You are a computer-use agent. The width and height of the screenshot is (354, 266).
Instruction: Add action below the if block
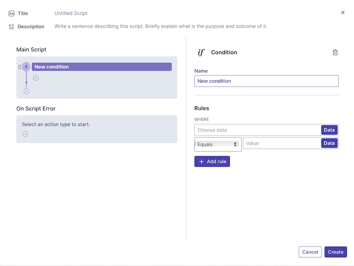pyautogui.click(x=26, y=91)
